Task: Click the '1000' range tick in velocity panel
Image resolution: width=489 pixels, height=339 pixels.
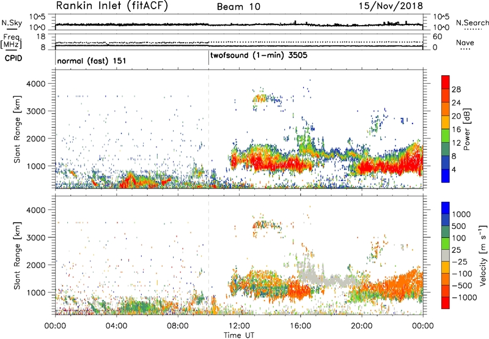Action: click(x=35, y=292)
